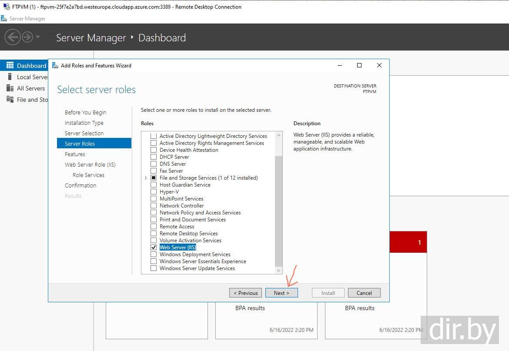509x351 pixels.
Task: Click the Server Manager title bar icon
Action: point(4,19)
